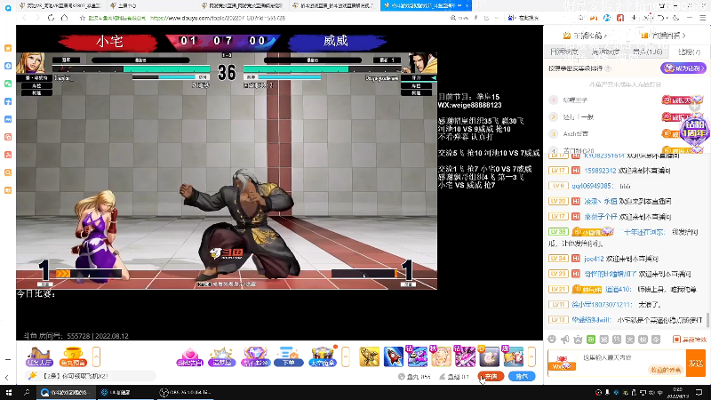The width and height of the screenshot is (711, 400).
Task: Click the purple boot task hall icon
Action: 39,357
